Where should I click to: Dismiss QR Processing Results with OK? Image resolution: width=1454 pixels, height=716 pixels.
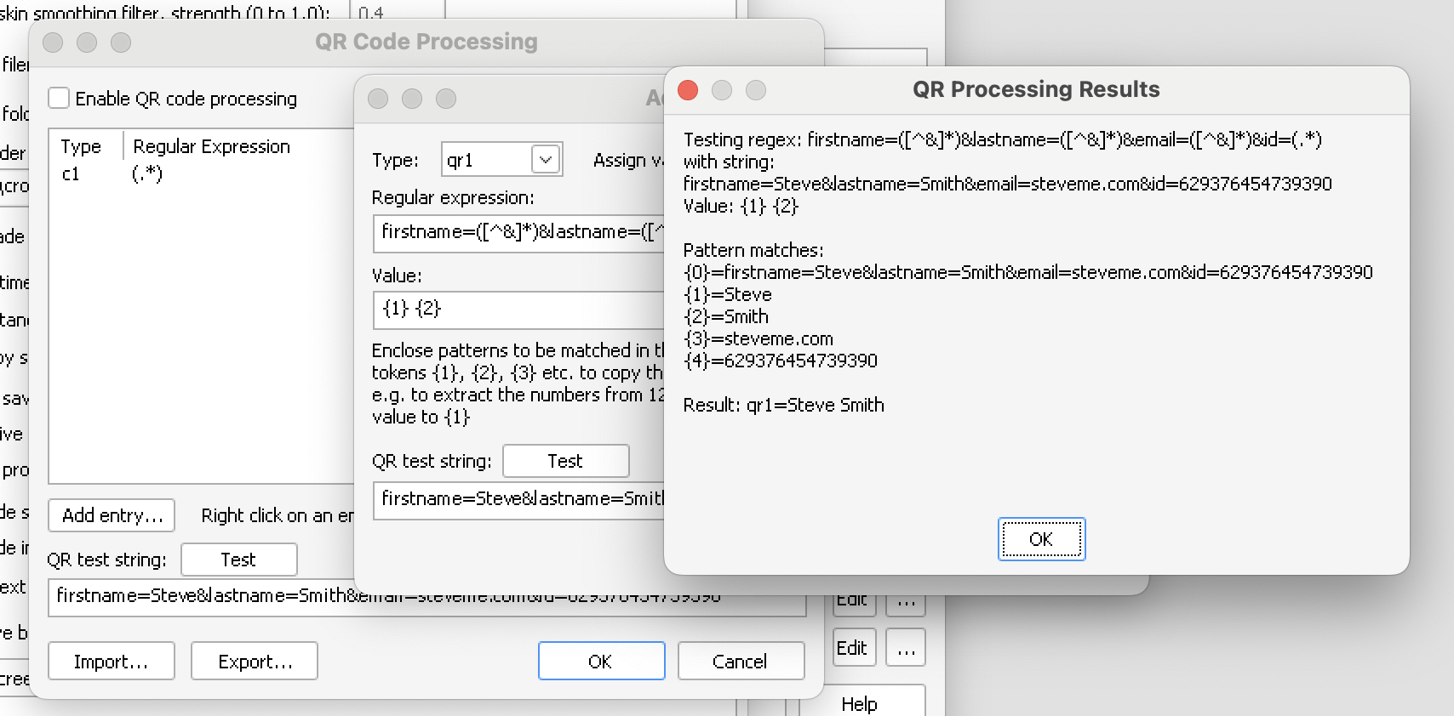[1041, 539]
